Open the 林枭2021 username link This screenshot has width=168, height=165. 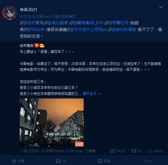[x=29, y=10]
